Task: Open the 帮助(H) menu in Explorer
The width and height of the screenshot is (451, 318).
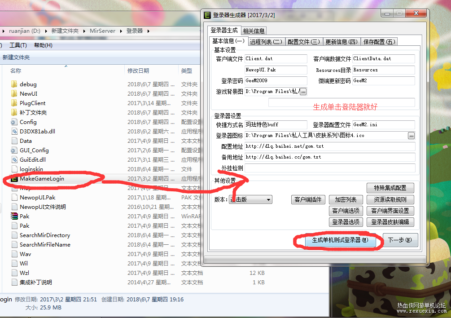Action: click(43, 45)
